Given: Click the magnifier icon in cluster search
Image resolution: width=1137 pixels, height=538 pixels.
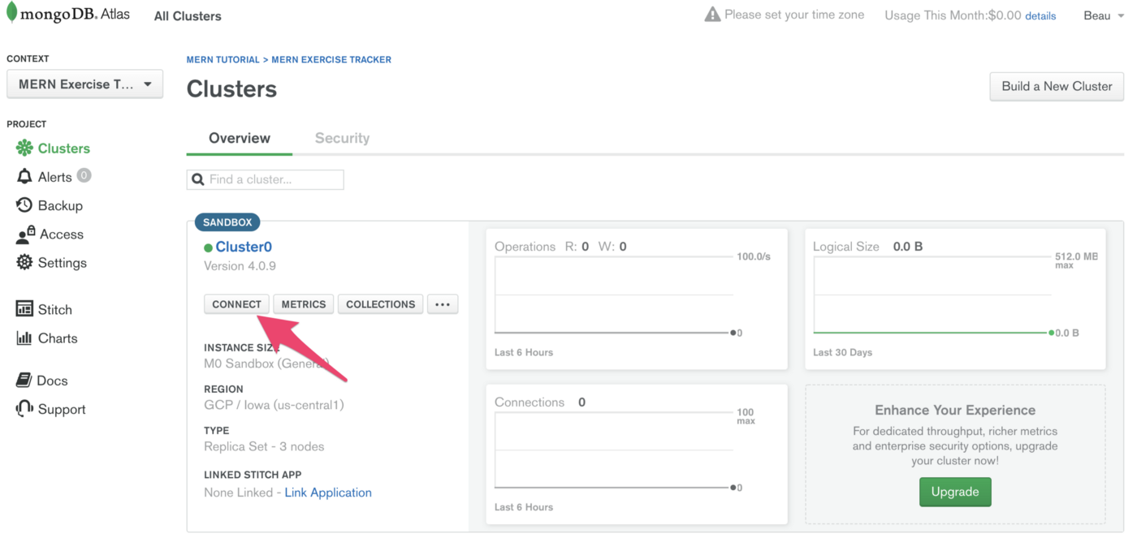Looking at the screenshot, I should coord(198,179).
